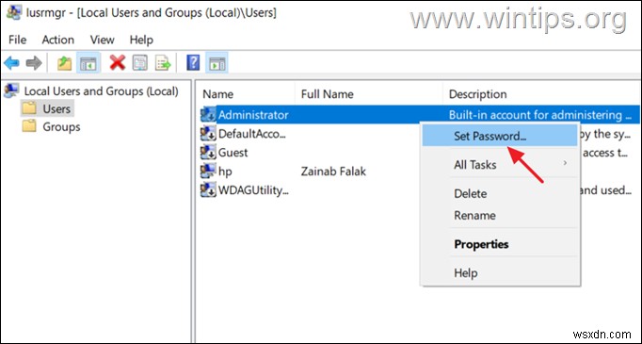Click the Forward arrow toolbar icon
642x344 pixels.
coord(34,63)
